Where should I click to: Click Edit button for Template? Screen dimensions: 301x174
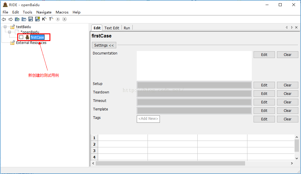click(264, 110)
